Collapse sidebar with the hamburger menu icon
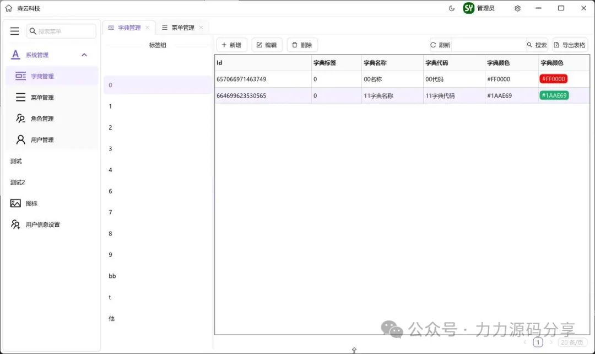The image size is (595, 354). click(15, 31)
